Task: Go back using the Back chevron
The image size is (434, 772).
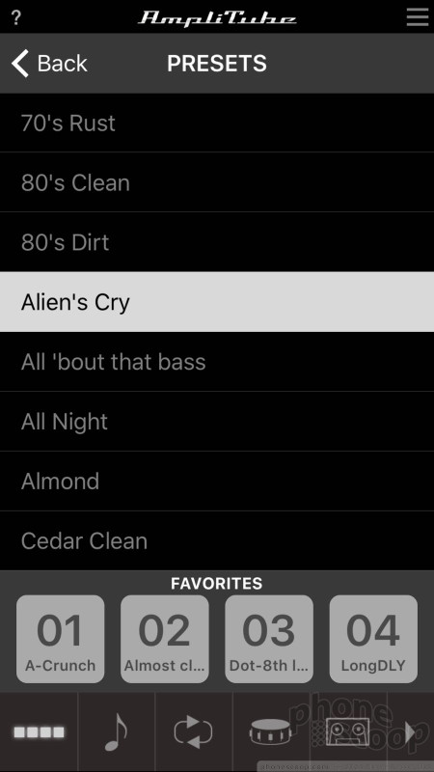Action: tap(49, 64)
